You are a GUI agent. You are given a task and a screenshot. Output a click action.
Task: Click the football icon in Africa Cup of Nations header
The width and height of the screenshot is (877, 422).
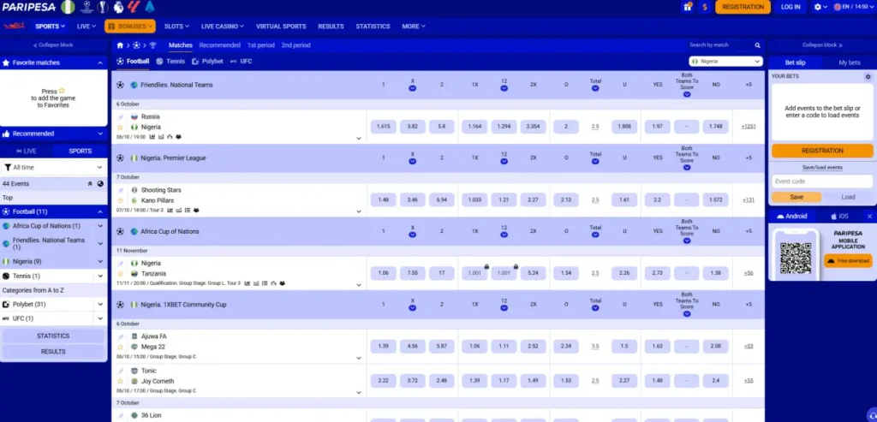(x=120, y=231)
